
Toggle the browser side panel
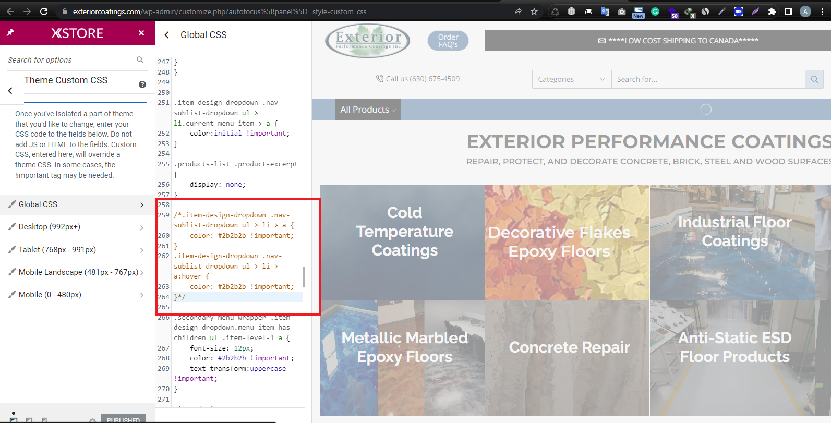coord(789,11)
